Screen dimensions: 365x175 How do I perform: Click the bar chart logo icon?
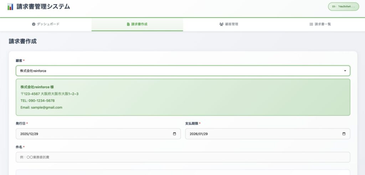point(10,7)
